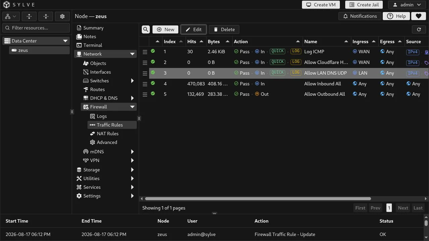Screen dimensions: 429x241
Task: Click New to add a rule
Action: click(x=165, y=29)
